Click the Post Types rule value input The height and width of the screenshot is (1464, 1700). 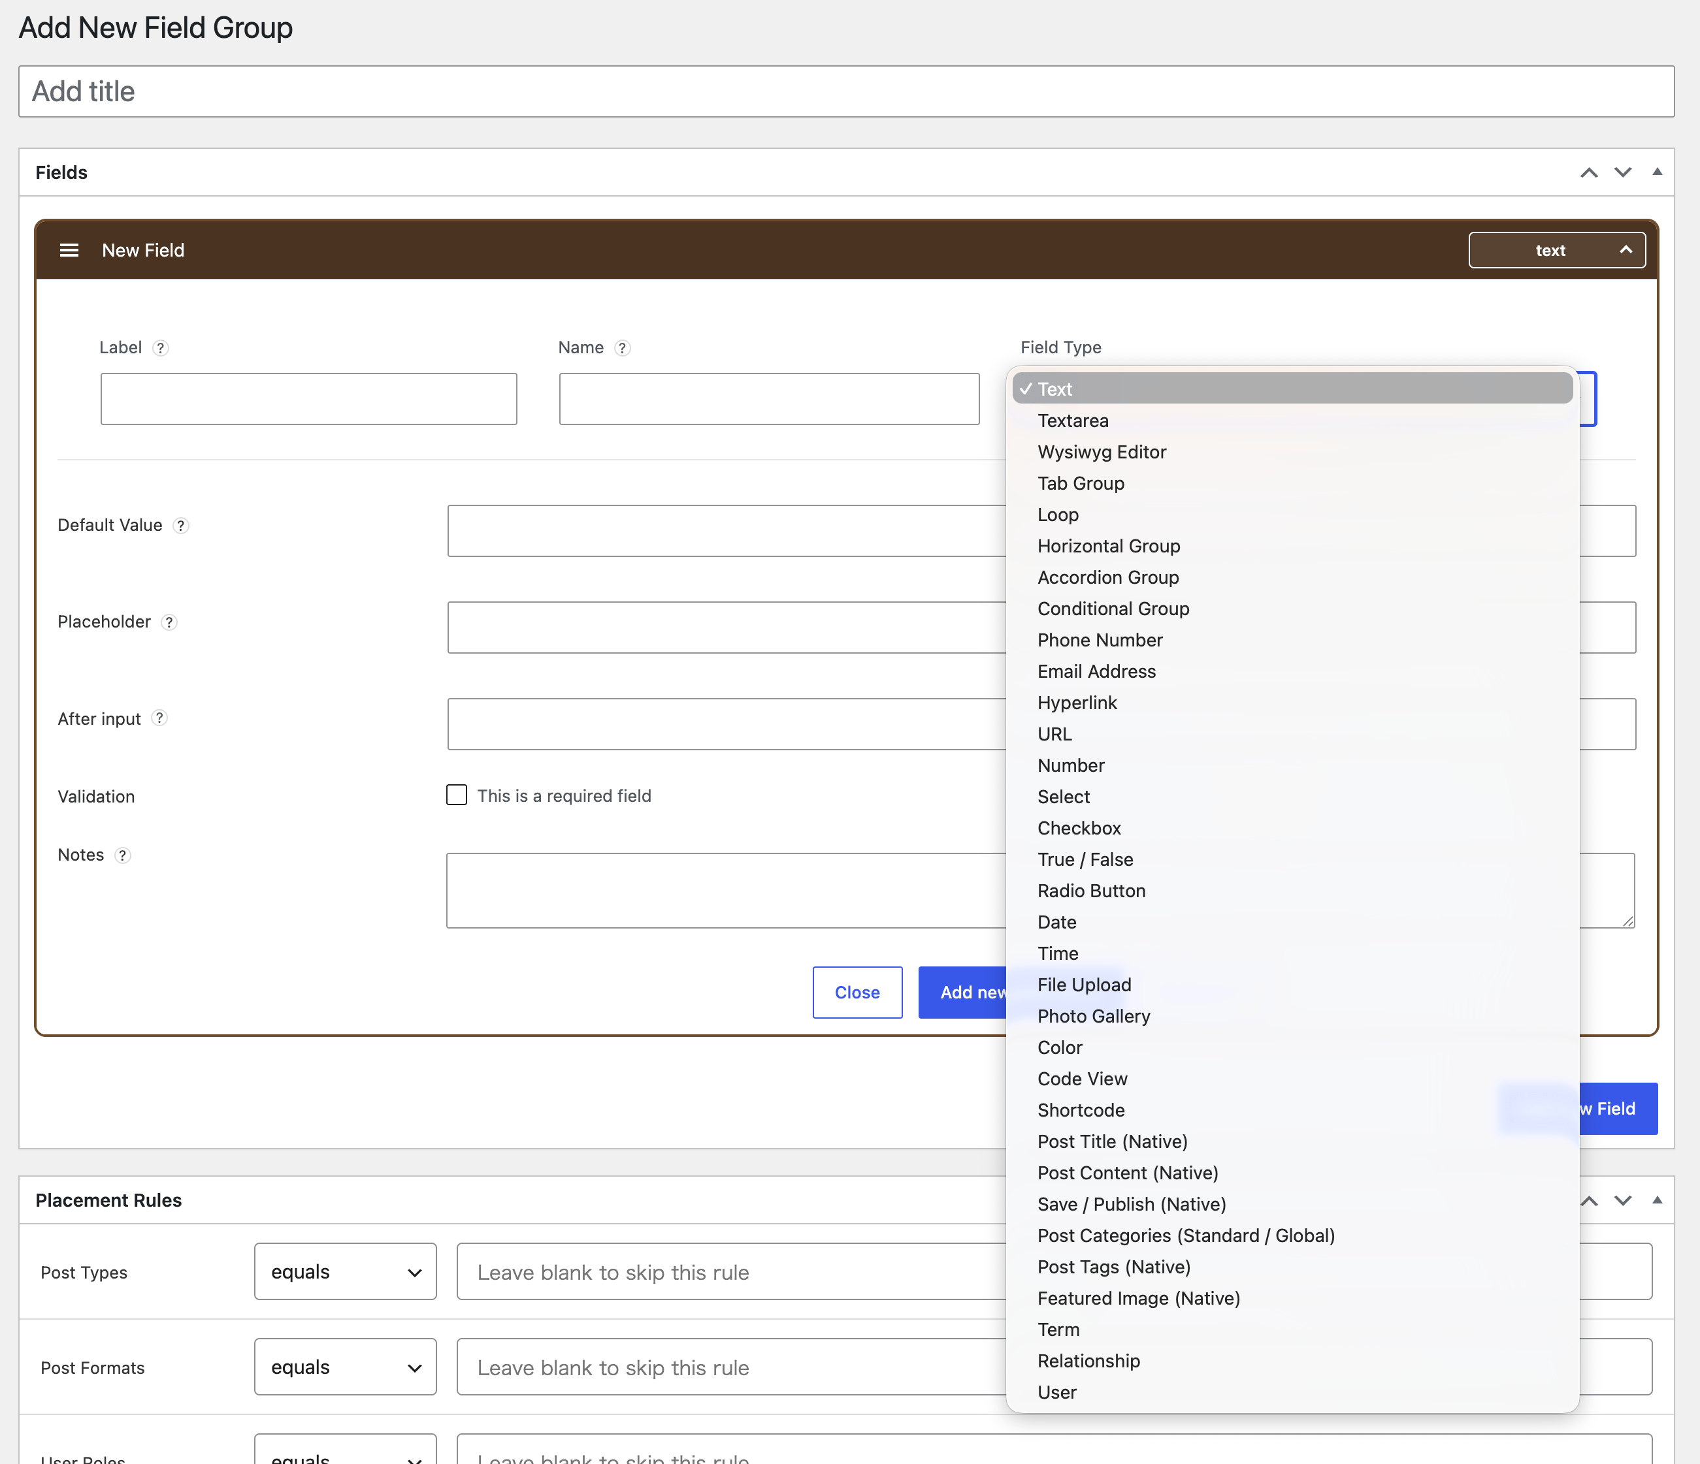tap(732, 1271)
